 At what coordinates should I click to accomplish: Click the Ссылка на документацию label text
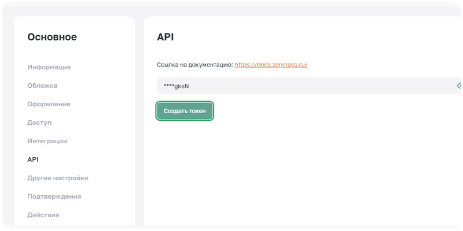coord(194,65)
